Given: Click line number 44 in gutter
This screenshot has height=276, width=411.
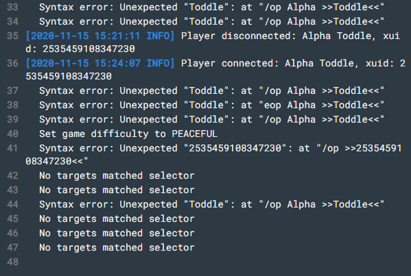Looking at the screenshot, I should pos(12,204).
